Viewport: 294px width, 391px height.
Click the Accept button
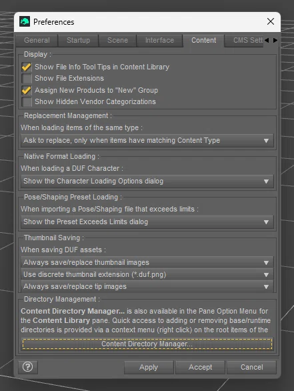[x=200, y=367]
